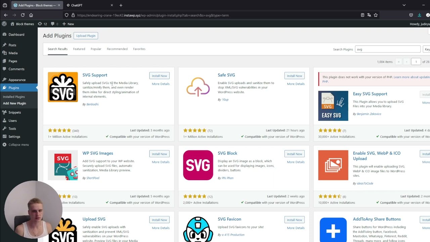This screenshot has width=430, height=242.
Task: Open Enable SVG, WebP & ICO Upload title
Action: (x=377, y=156)
